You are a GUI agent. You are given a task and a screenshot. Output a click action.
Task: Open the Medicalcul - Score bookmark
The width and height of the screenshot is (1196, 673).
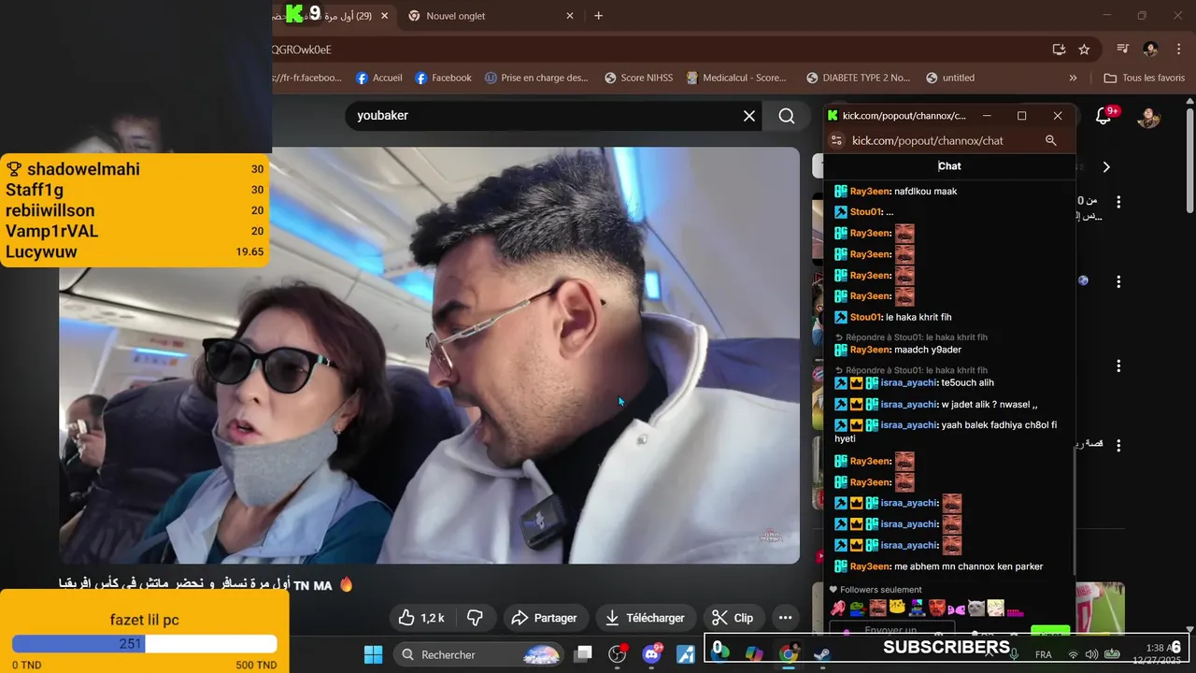click(736, 78)
